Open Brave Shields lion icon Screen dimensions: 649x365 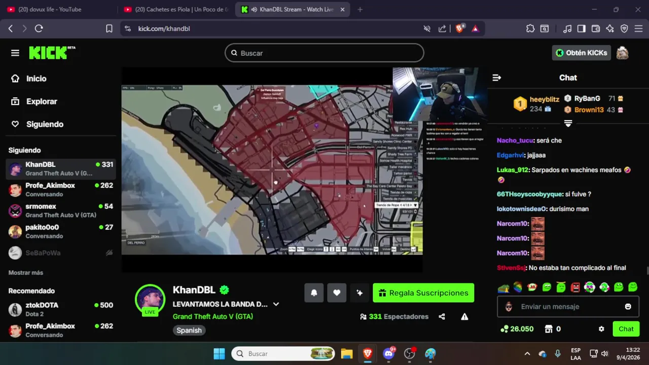click(x=459, y=29)
